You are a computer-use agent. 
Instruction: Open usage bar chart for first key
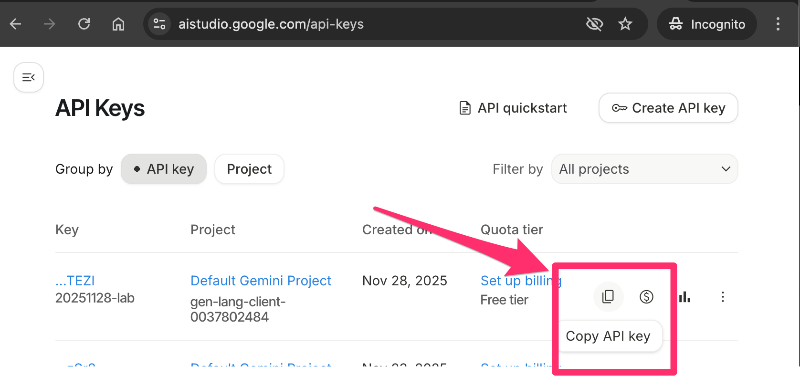click(x=684, y=297)
